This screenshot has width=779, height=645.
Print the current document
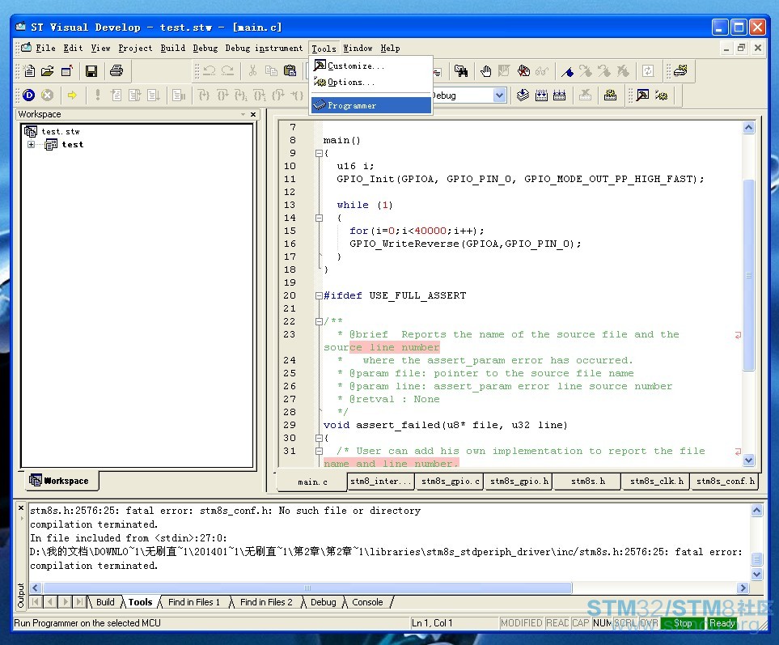click(x=116, y=71)
